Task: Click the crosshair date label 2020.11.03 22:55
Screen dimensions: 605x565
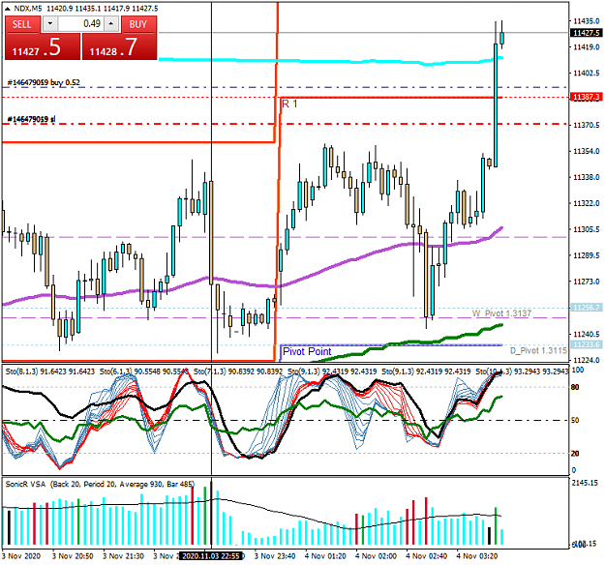Action: point(211,556)
